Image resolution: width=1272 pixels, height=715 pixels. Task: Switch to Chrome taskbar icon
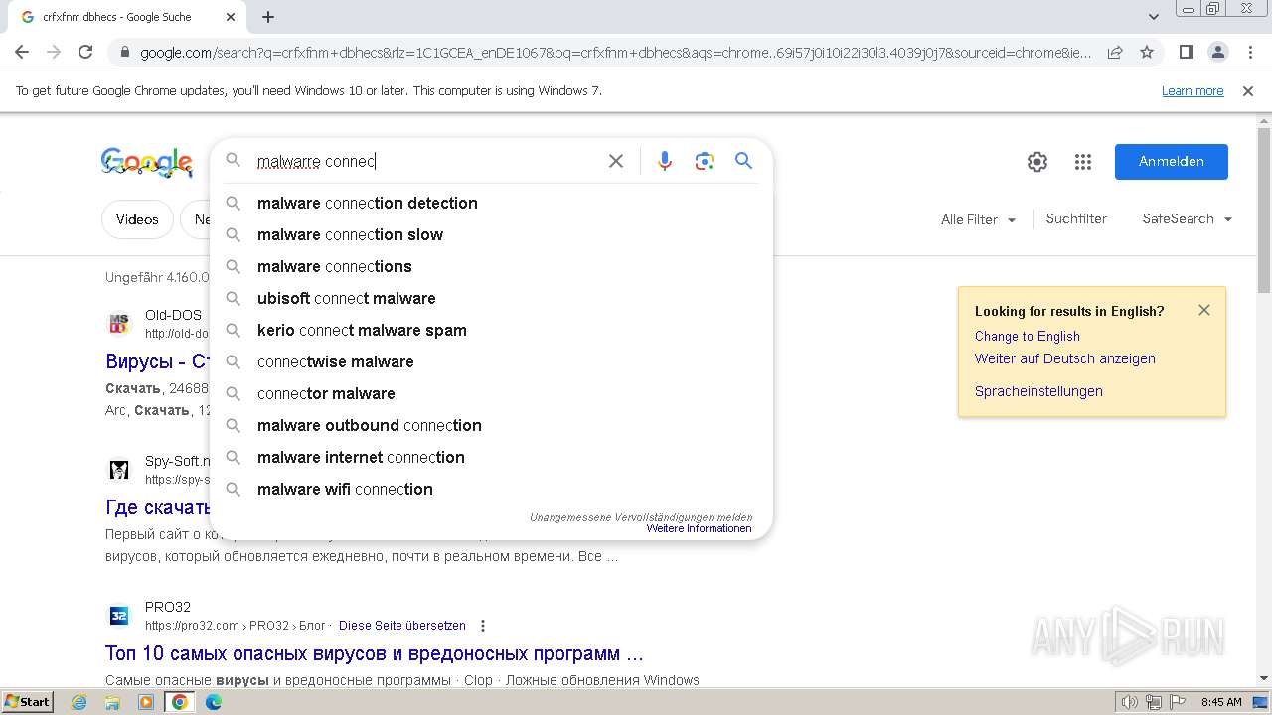click(x=180, y=702)
